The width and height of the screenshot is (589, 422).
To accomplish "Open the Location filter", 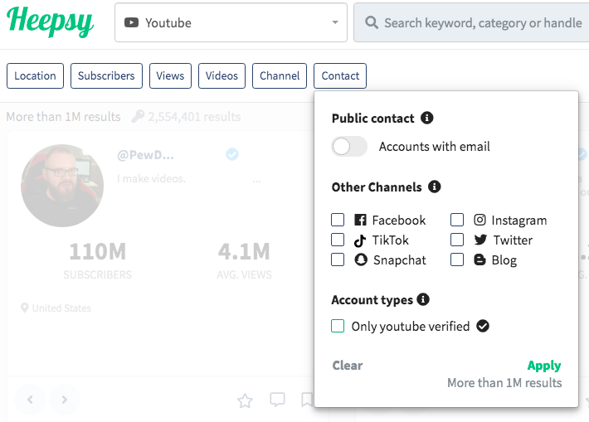I will click(35, 75).
